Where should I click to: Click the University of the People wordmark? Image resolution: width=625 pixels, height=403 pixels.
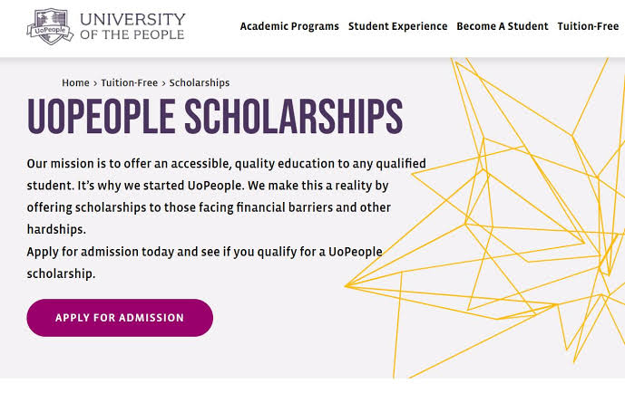pyautogui.click(x=132, y=27)
